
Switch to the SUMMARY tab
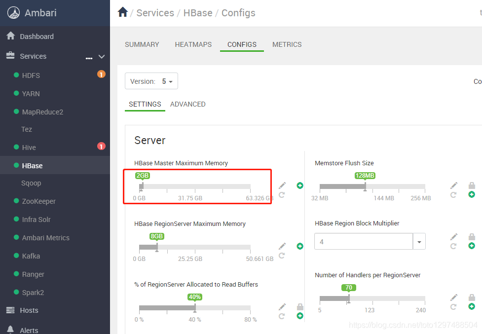pos(142,44)
